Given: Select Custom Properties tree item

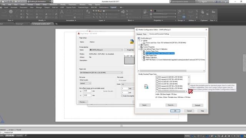Looking at the screenshot, I should coord(149,47).
